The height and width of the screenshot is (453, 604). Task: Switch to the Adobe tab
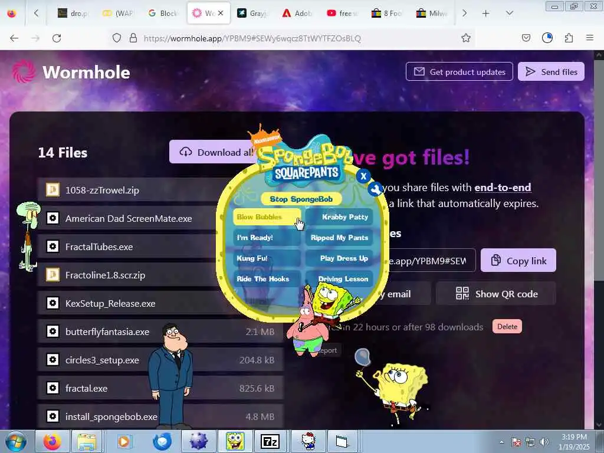pos(297,14)
